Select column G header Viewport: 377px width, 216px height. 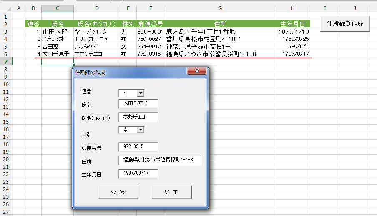220,8
